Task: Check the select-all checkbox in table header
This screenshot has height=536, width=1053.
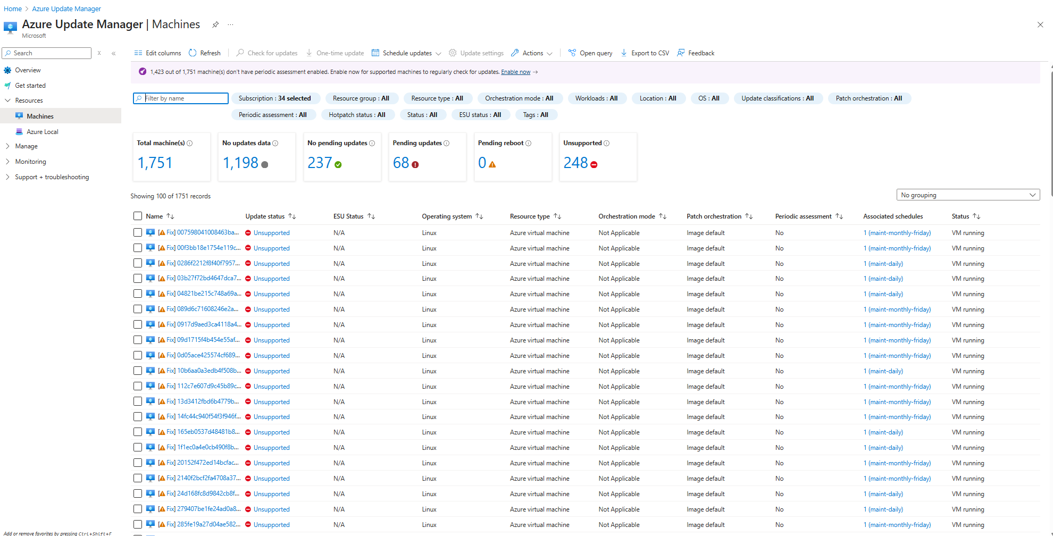Action: (138, 216)
